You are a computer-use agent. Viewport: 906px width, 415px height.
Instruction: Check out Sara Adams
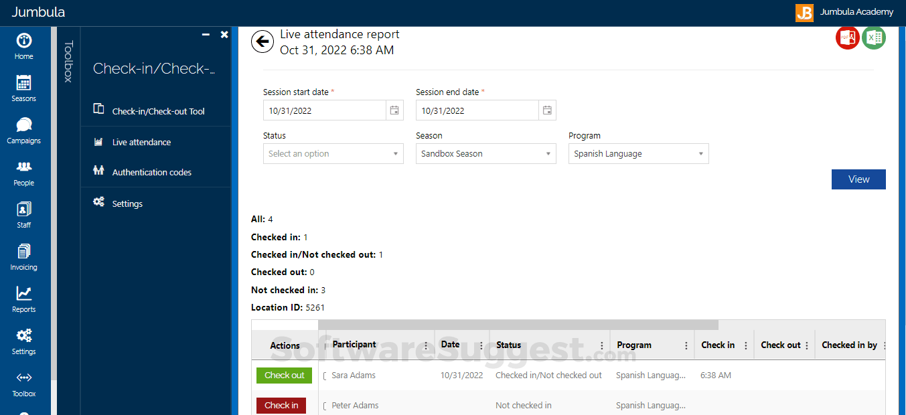(284, 376)
